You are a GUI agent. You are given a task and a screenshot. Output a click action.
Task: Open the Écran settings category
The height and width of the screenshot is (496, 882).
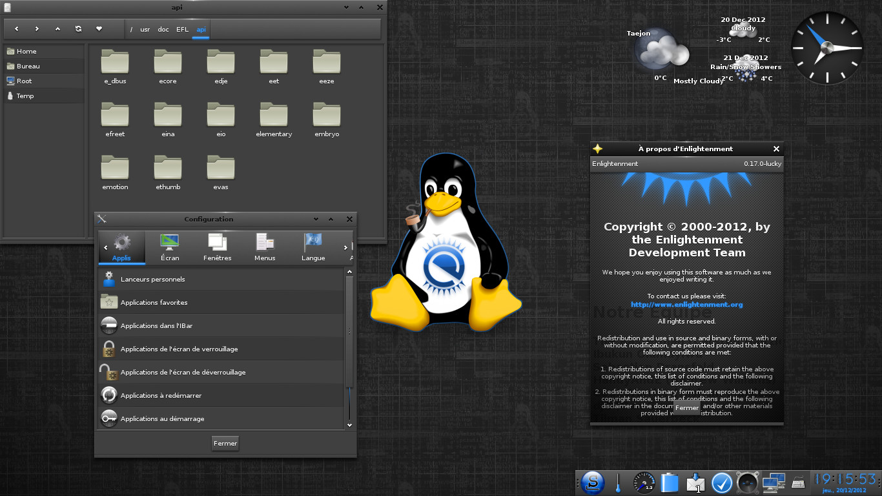pyautogui.click(x=170, y=247)
